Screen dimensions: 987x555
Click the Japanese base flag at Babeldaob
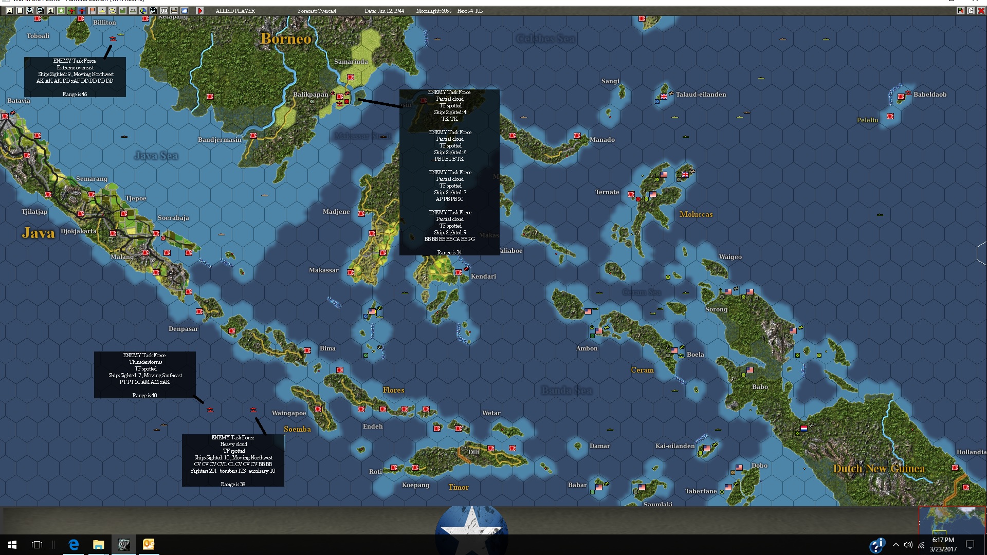coord(901,97)
